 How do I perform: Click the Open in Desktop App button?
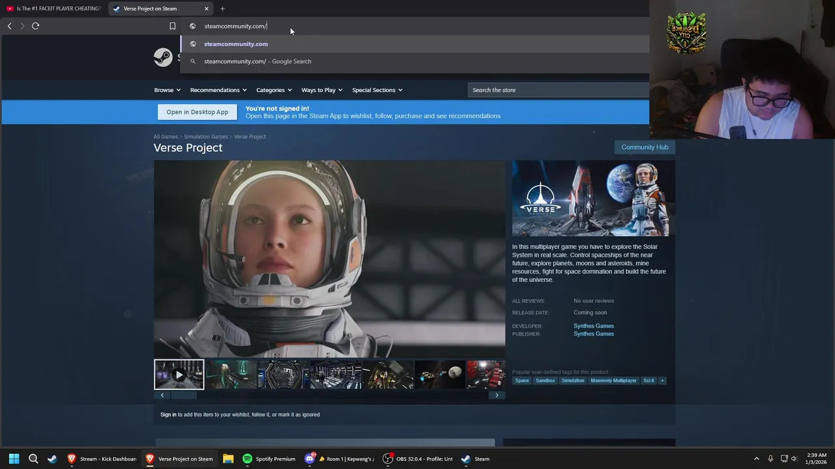click(x=197, y=112)
